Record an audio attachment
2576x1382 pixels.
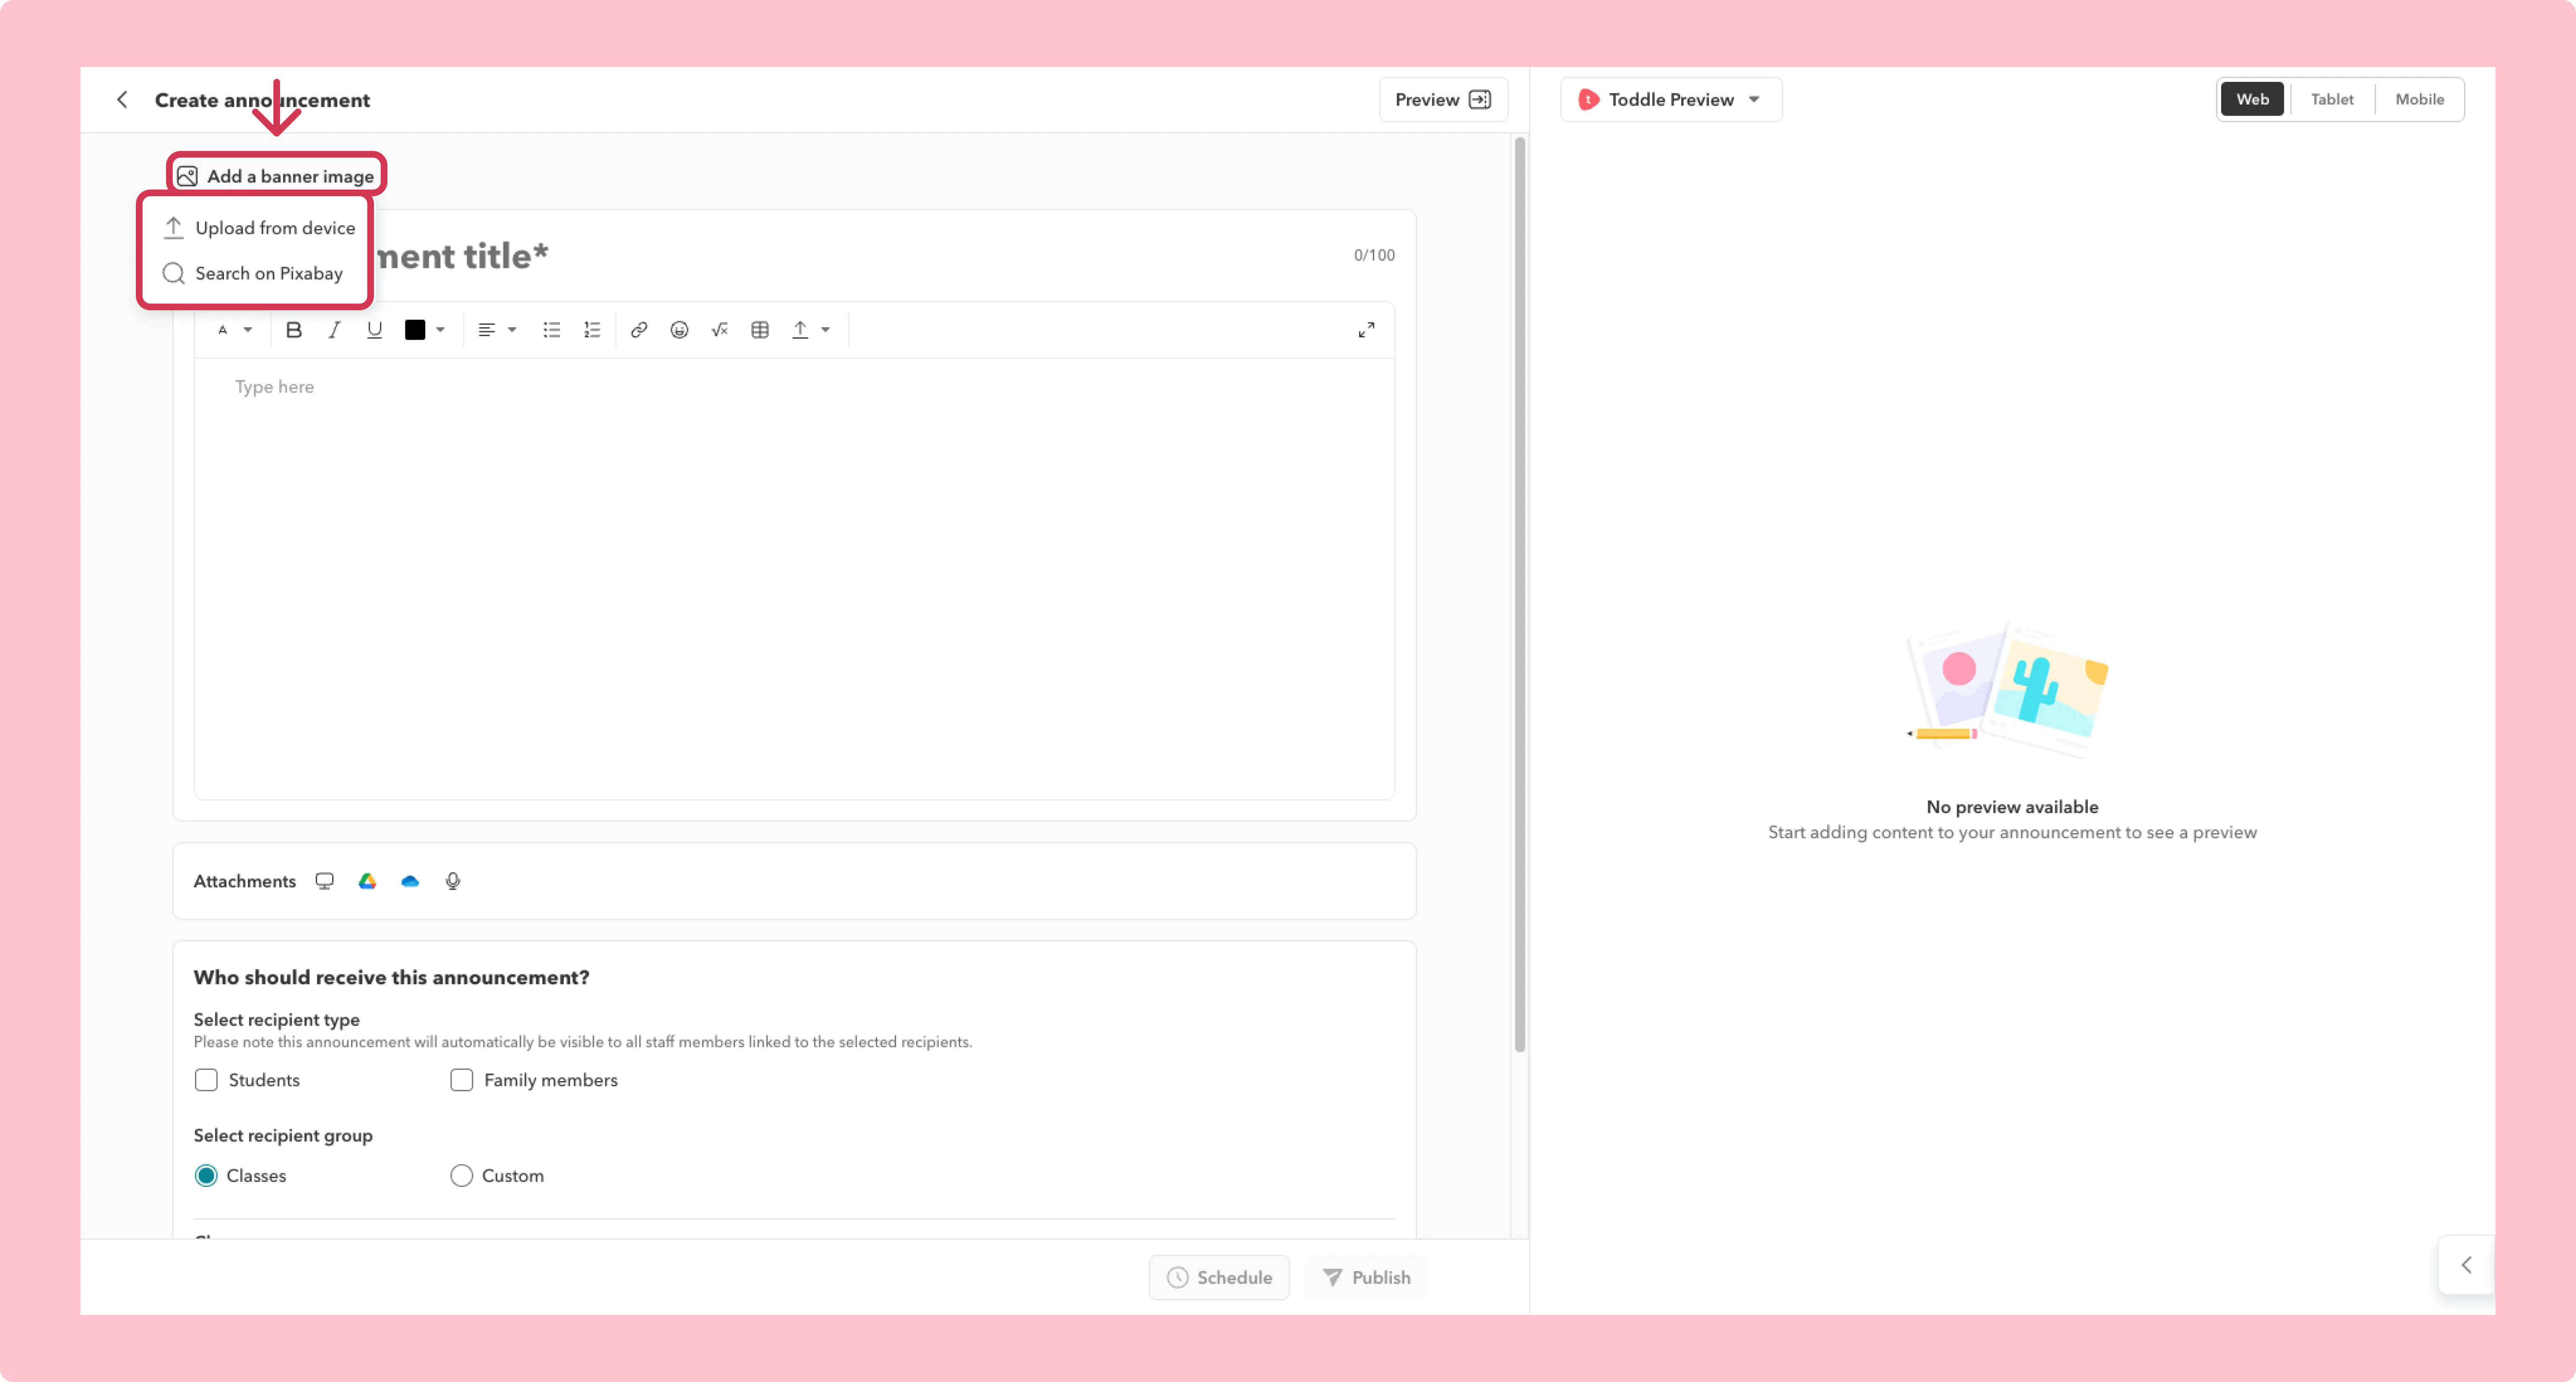[x=453, y=881]
